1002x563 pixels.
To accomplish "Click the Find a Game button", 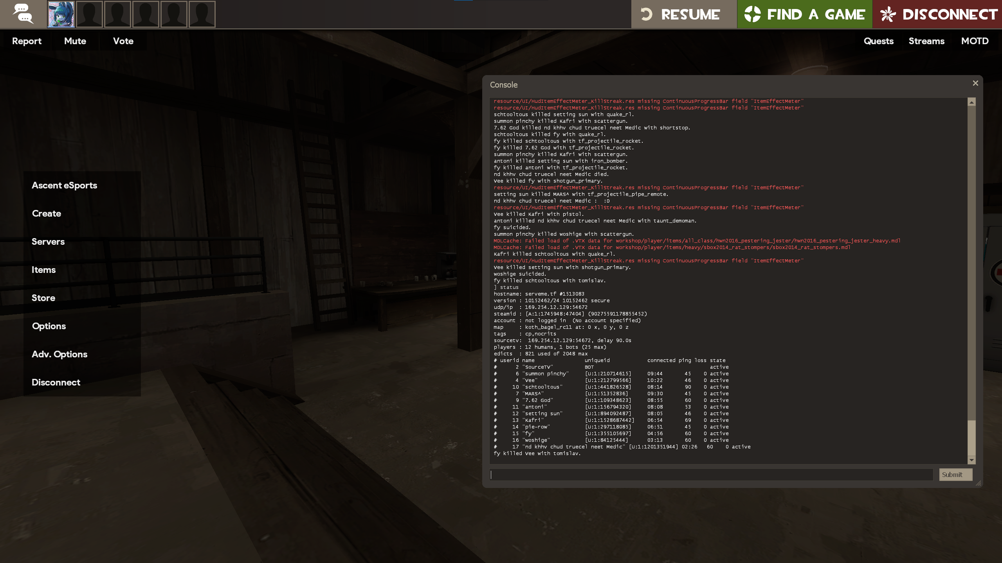I will coord(804,14).
